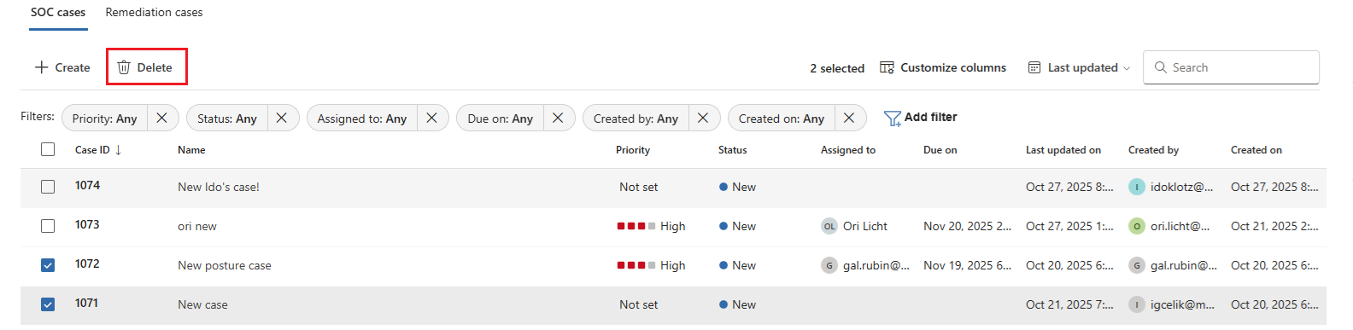Toggle the select-all cases checkbox

point(48,149)
